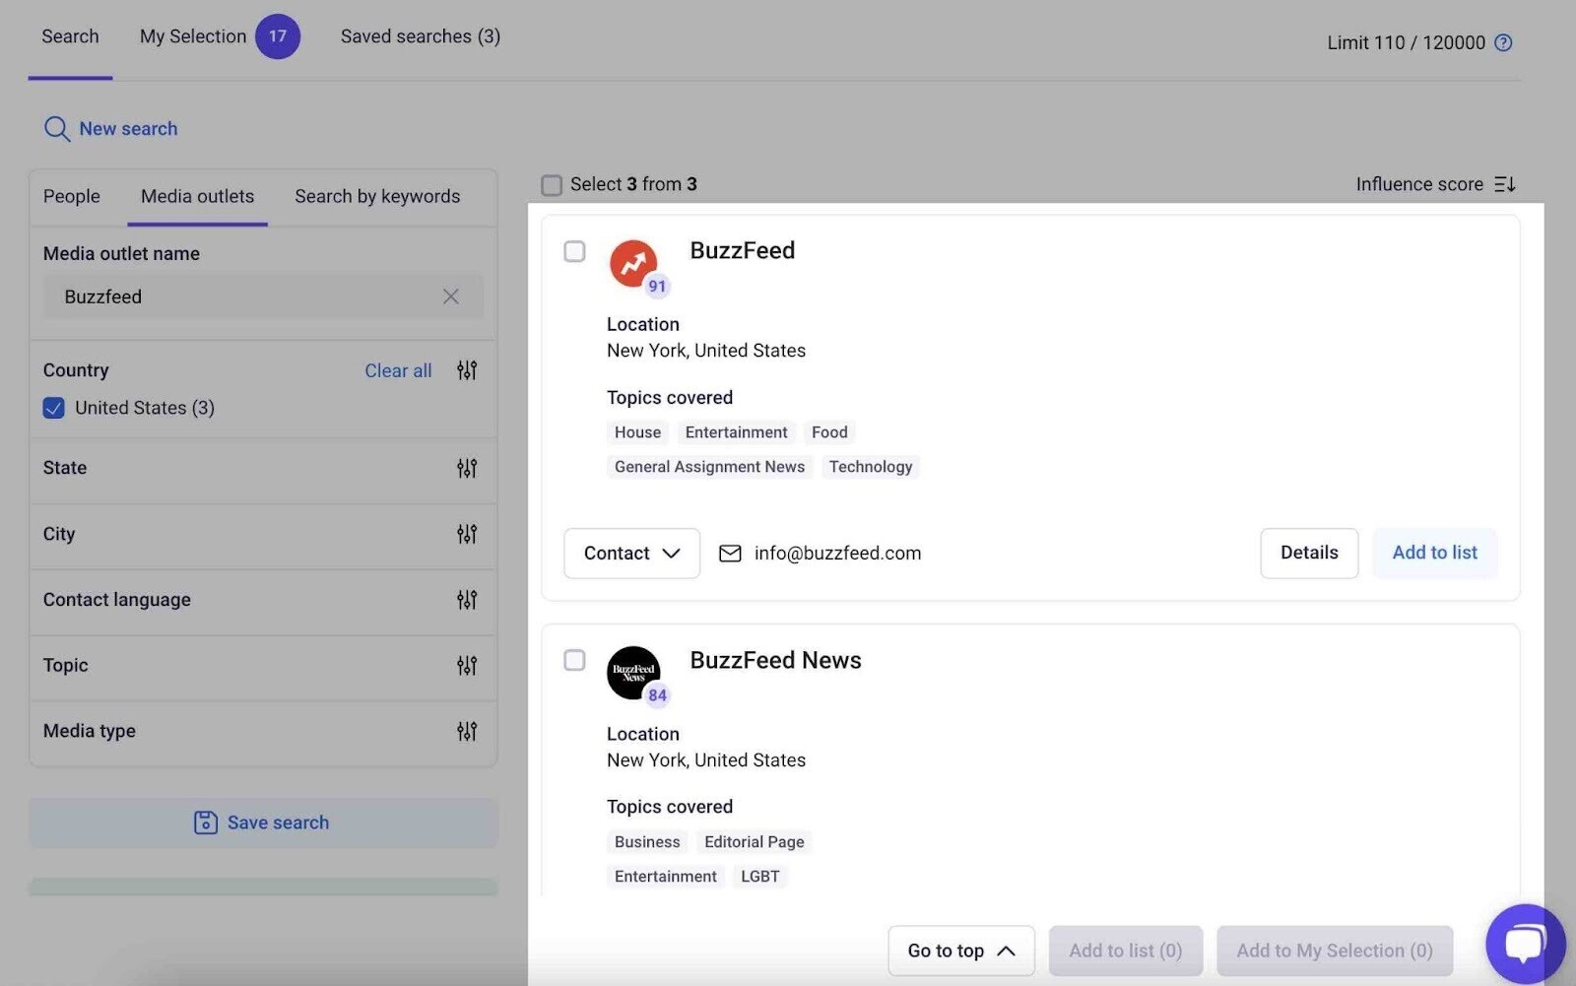The image size is (1576, 986).
Task: Click the BuzzFeed outlet title
Action: 743,251
